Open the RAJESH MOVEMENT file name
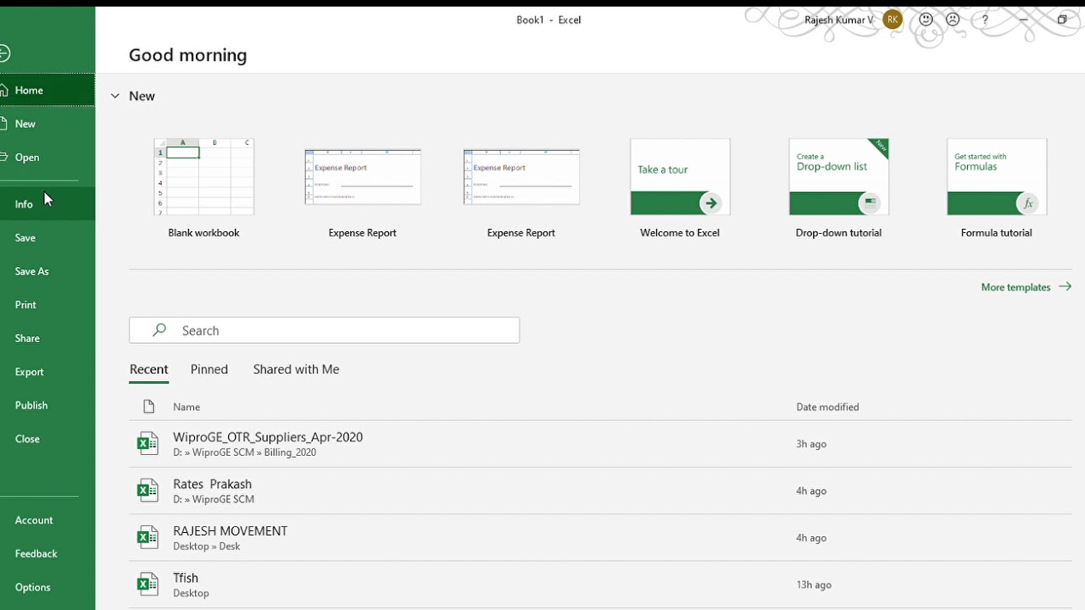The height and width of the screenshot is (610, 1085). click(230, 531)
